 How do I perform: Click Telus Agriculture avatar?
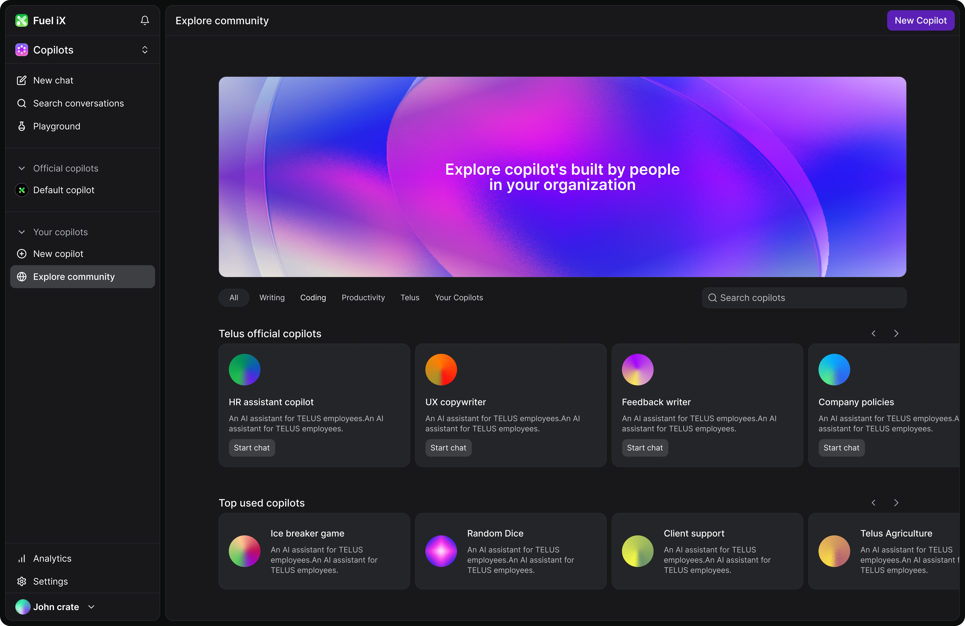coord(834,551)
